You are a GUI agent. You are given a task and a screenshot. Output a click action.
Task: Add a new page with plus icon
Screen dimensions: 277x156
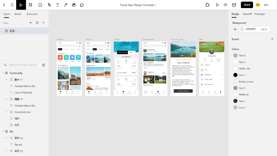coord(30,22)
